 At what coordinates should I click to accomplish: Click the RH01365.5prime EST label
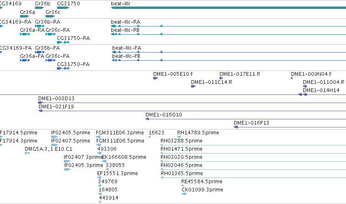[182, 173]
